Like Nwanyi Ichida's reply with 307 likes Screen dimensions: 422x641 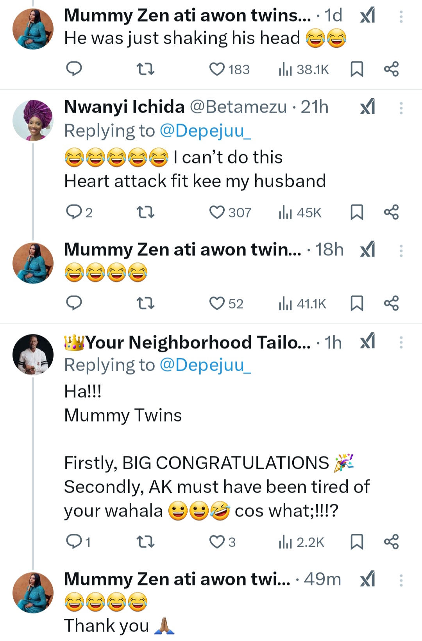coord(217,212)
